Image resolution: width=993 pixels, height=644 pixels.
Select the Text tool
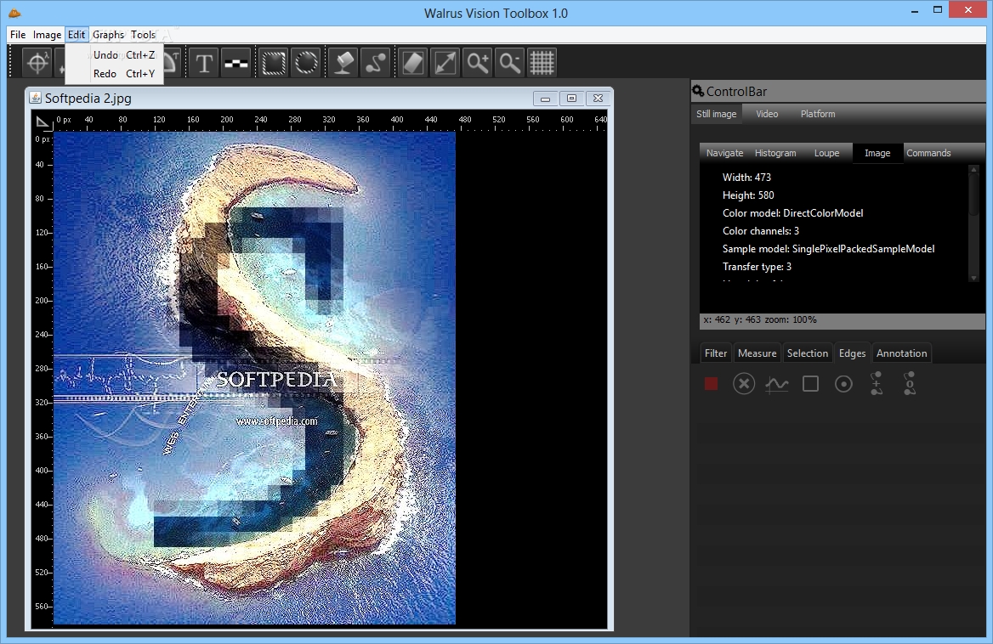(204, 63)
